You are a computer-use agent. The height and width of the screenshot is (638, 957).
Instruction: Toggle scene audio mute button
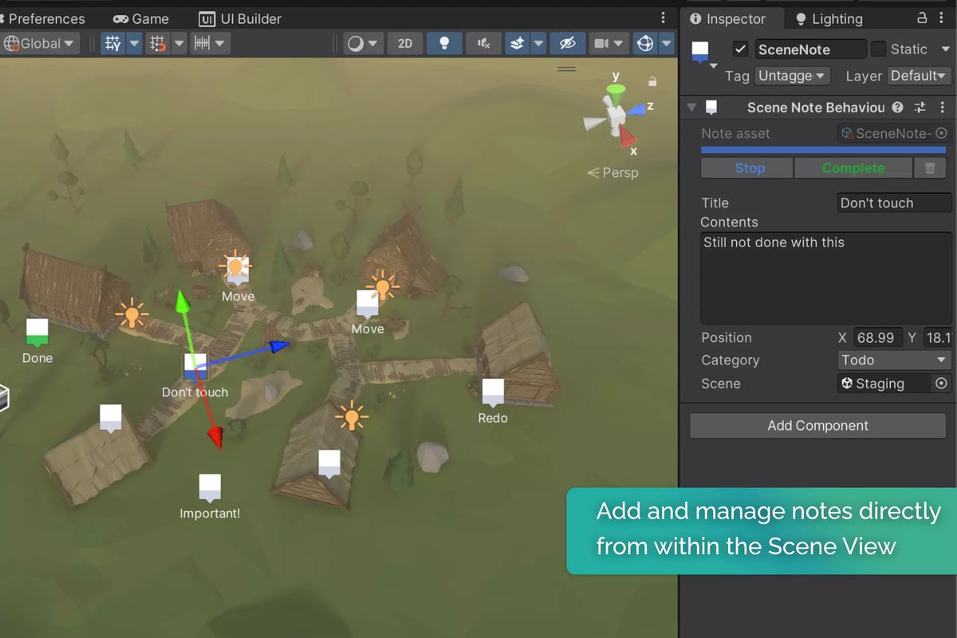[x=483, y=43]
